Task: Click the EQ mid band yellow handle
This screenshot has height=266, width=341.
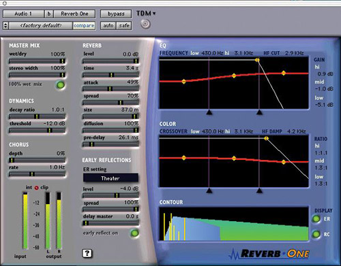Action: 234,76
